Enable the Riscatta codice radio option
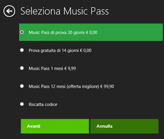164x139 pixels. tap(22, 104)
